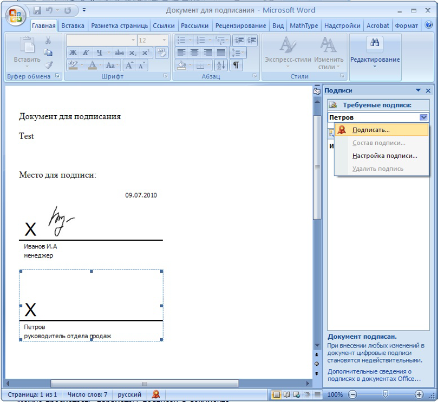The image size is (438, 402).
Task: Open the Петров signature dropdown arrow
Action: (x=423, y=117)
